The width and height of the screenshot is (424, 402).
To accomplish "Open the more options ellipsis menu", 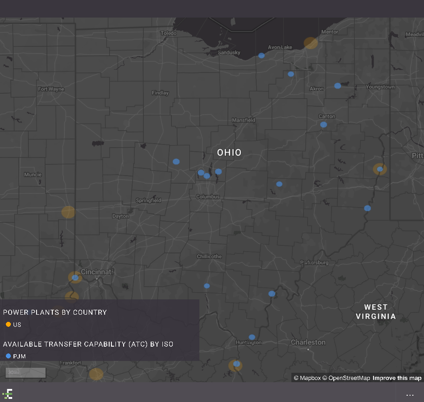I will pyautogui.click(x=410, y=395).
